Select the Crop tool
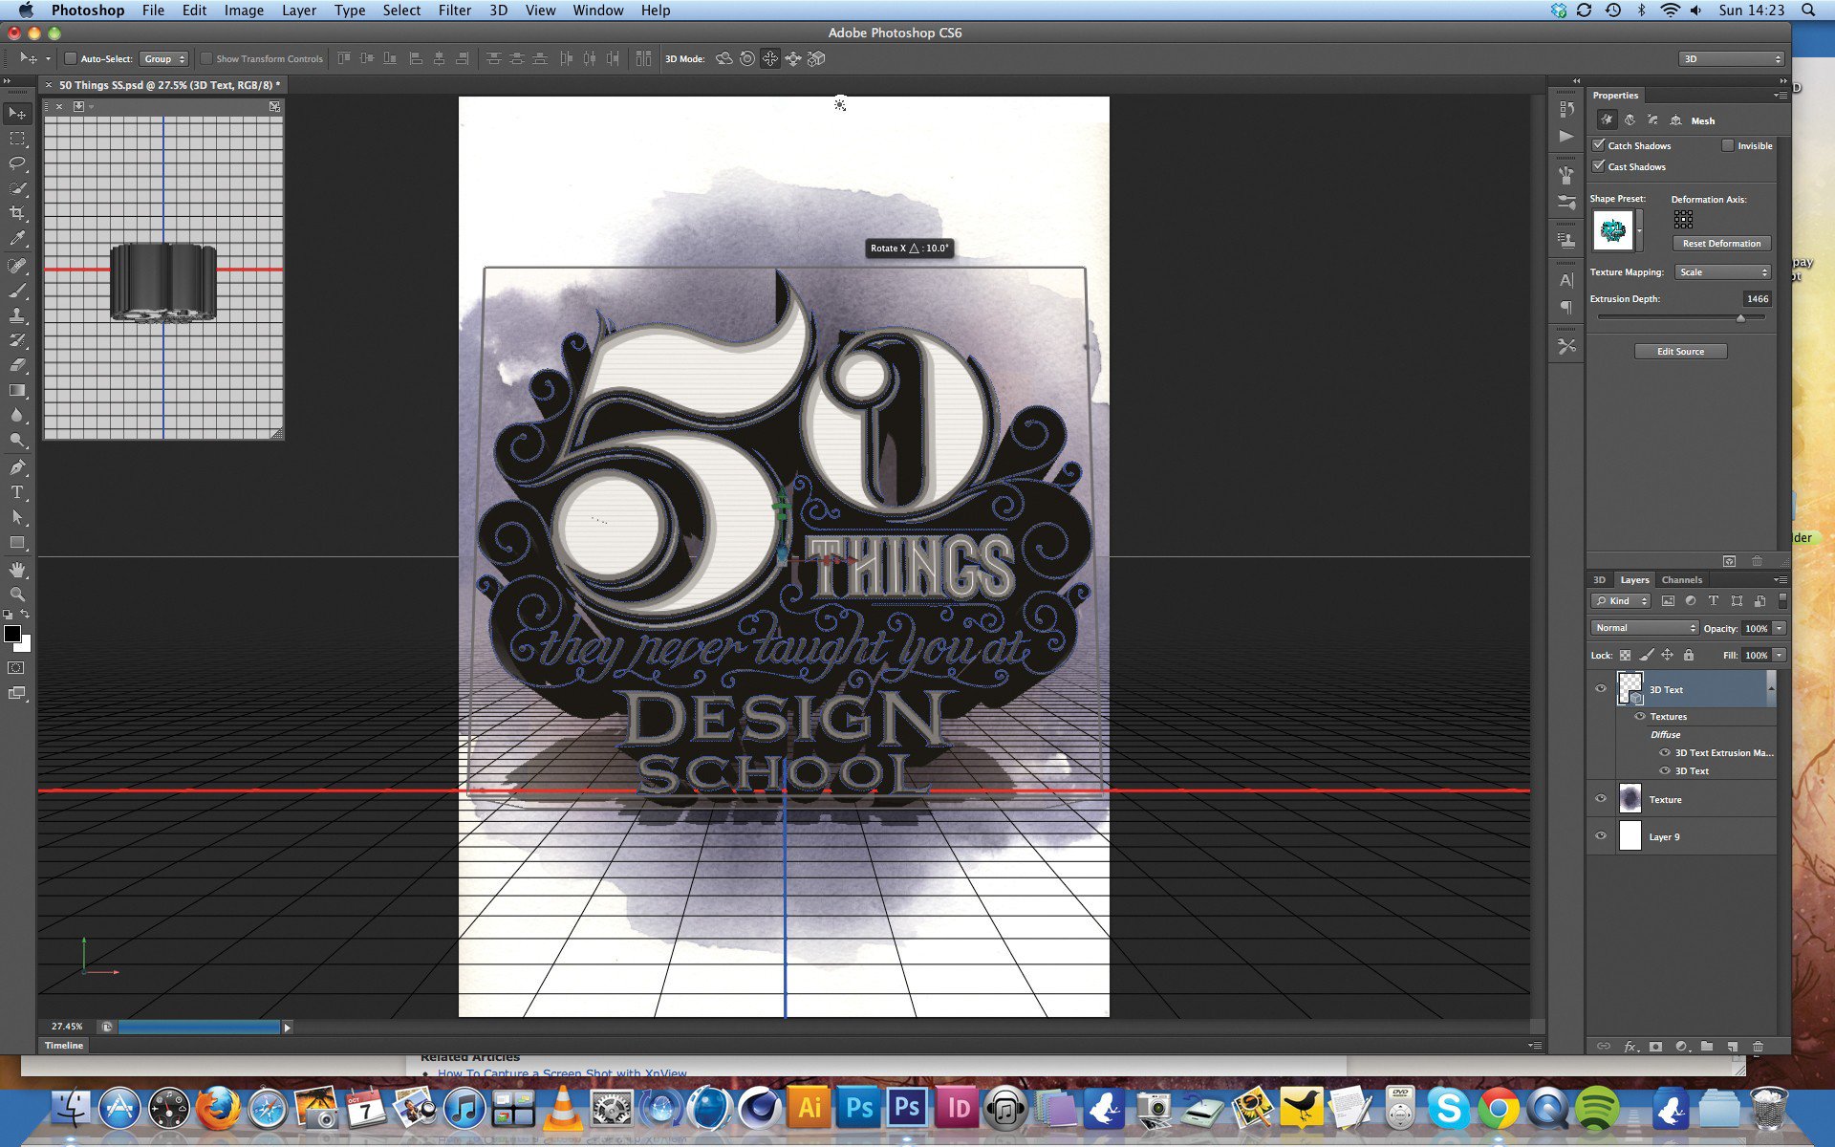The height and width of the screenshot is (1147, 1835). point(17,214)
